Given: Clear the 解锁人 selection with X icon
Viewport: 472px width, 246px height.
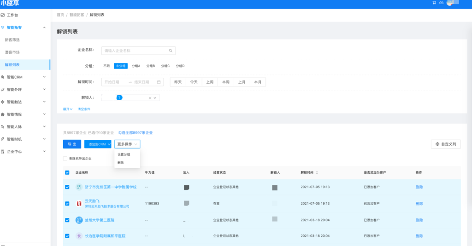Looking at the screenshot, I should click(x=150, y=98).
